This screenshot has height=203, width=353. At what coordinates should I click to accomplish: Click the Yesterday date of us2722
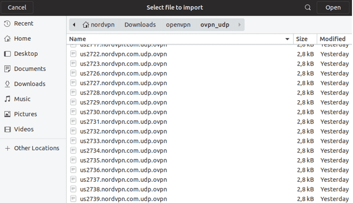334,54
